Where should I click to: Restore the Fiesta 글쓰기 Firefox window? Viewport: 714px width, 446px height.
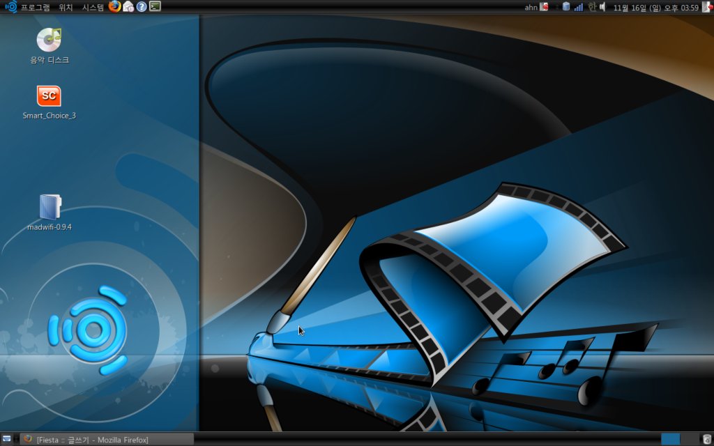tap(107, 440)
